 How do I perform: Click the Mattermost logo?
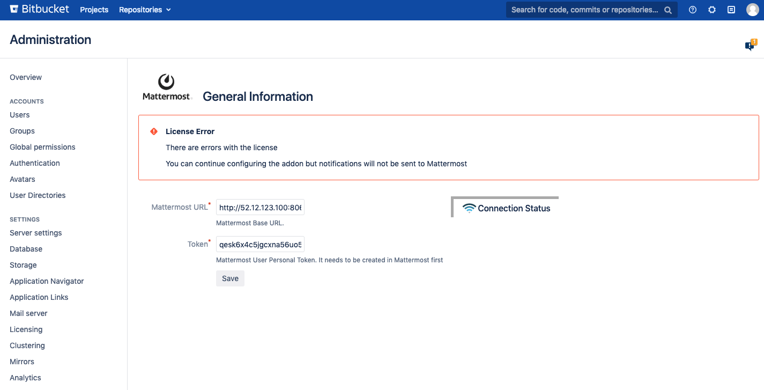166,87
